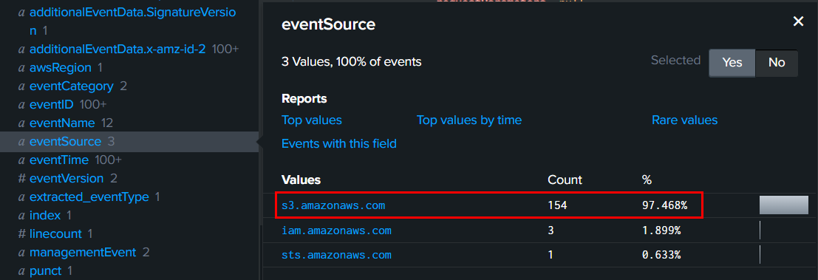Image resolution: width=818 pixels, height=280 pixels.
Task: Open the eventVersion field
Action: [67, 178]
